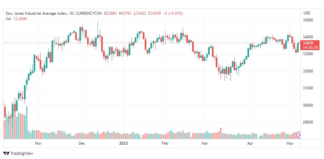Open the TradingView text link

(x=22, y=154)
